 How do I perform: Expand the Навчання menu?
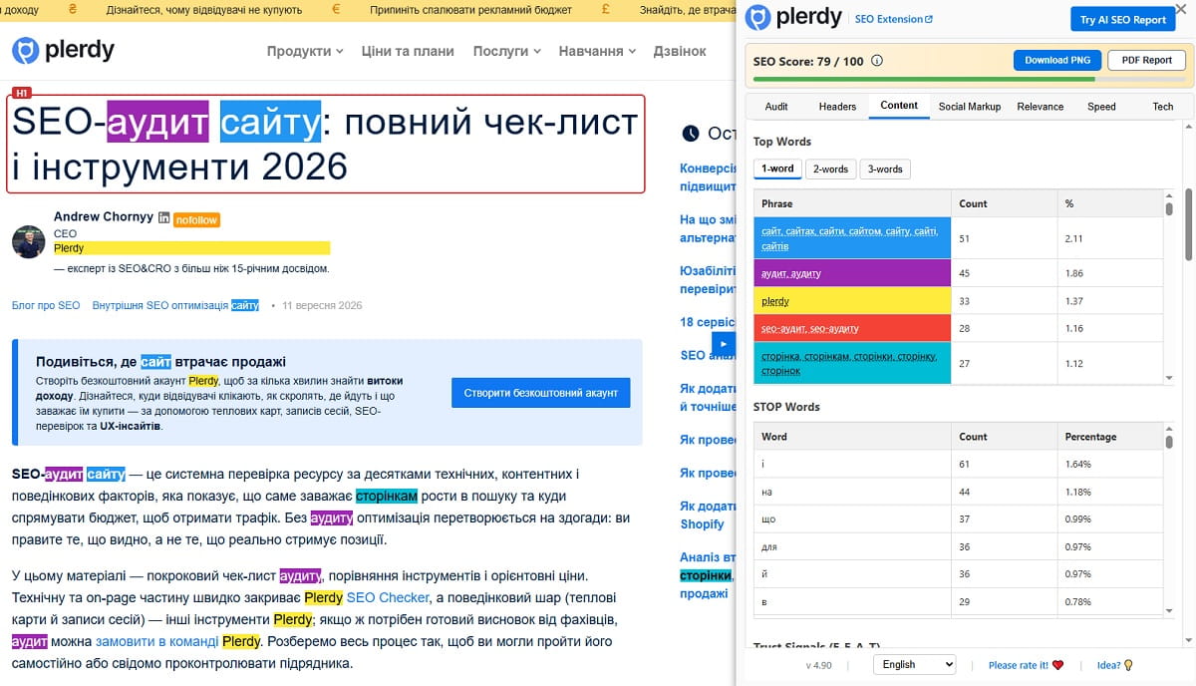click(597, 51)
